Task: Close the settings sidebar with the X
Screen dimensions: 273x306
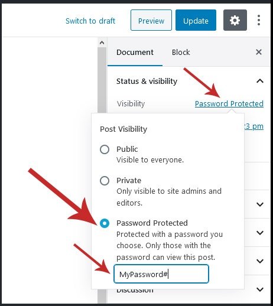Action: pyautogui.click(x=259, y=52)
